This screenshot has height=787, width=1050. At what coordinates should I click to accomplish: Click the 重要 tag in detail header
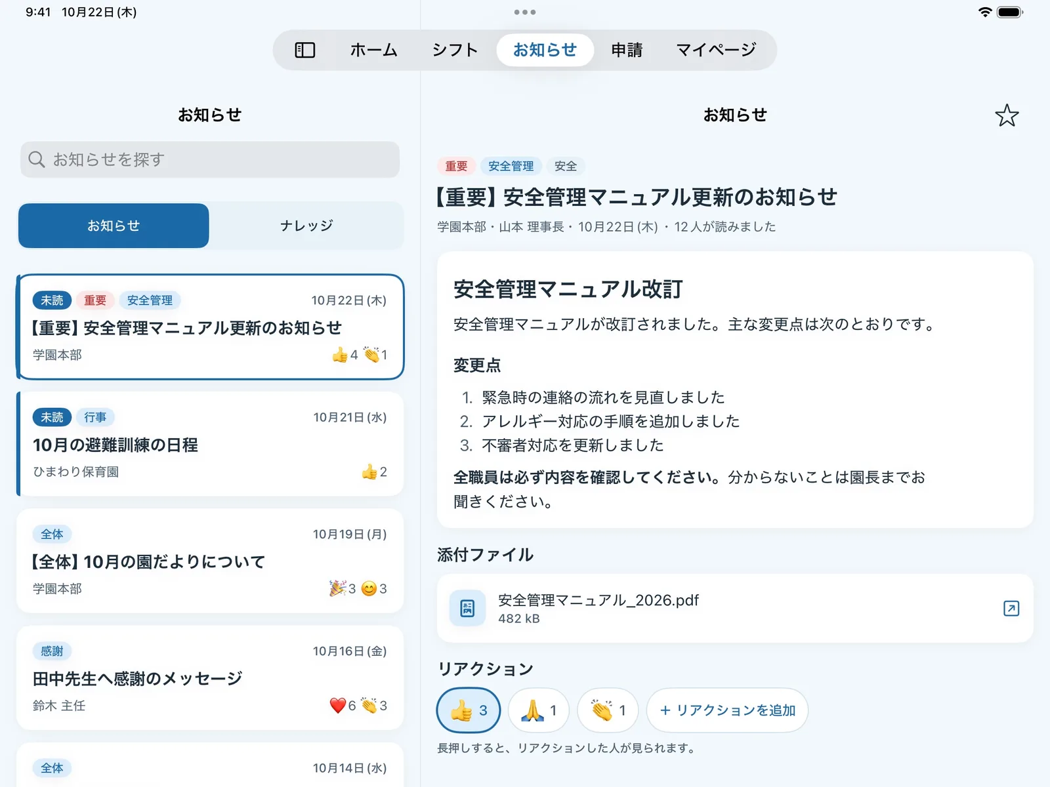click(456, 166)
